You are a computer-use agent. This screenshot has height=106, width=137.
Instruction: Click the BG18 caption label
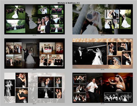coord(102,104)
